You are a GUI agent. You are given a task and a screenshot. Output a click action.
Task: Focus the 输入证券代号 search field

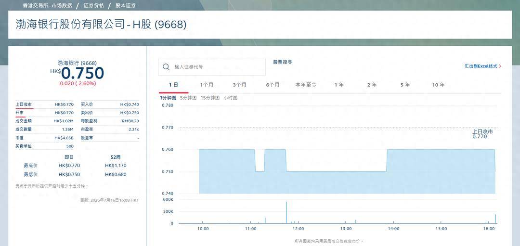(211, 67)
